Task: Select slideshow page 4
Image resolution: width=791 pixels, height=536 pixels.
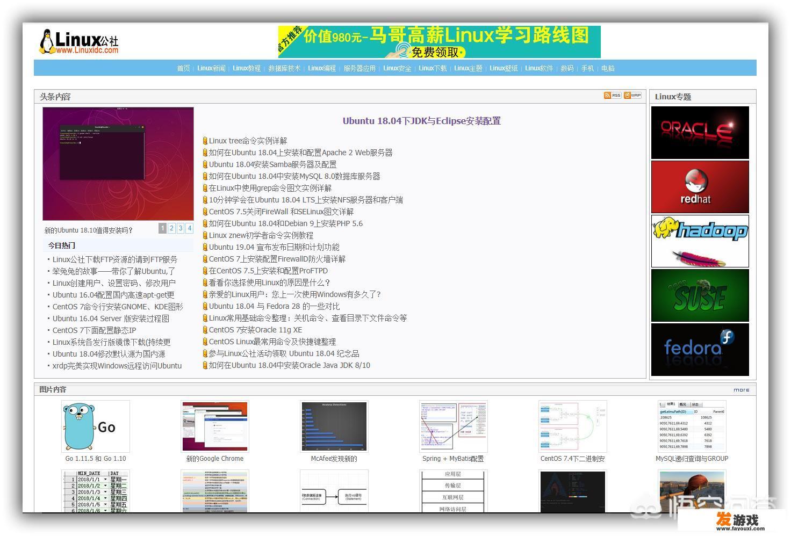Action: [190, 228]
